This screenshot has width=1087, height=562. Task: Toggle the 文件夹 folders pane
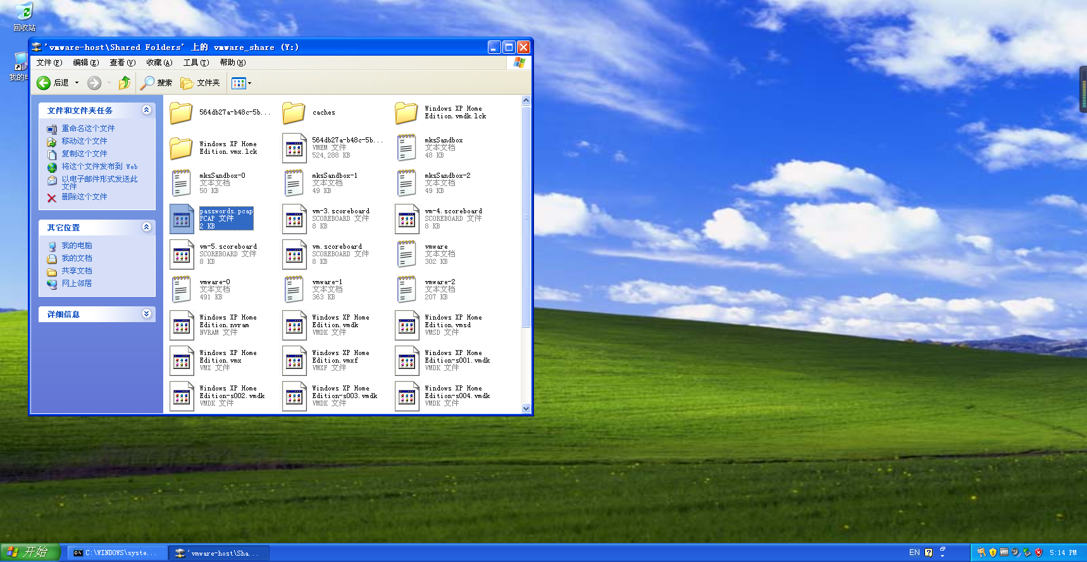200,83
